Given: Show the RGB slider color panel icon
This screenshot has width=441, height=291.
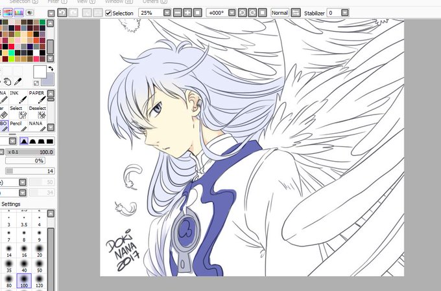Looking at the screenshot, I should (x=8, y=13).
